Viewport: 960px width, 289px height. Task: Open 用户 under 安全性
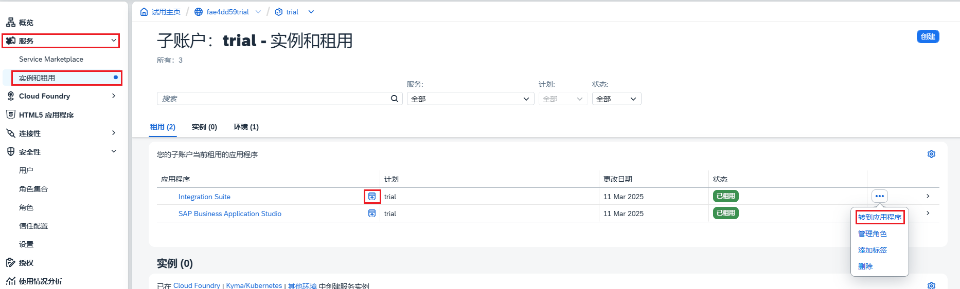26,170
